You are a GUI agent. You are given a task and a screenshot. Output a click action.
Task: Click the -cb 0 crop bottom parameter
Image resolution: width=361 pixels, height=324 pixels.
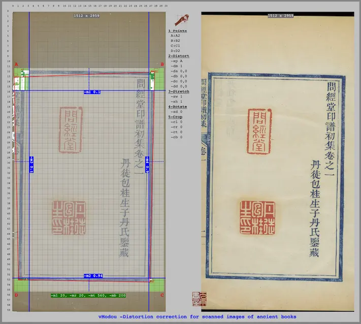pos(177,137)
